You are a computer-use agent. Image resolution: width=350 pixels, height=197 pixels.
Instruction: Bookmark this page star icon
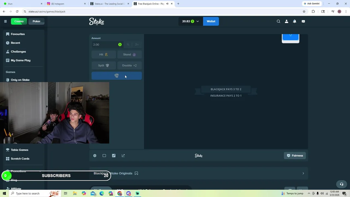(x=304, y=11)
